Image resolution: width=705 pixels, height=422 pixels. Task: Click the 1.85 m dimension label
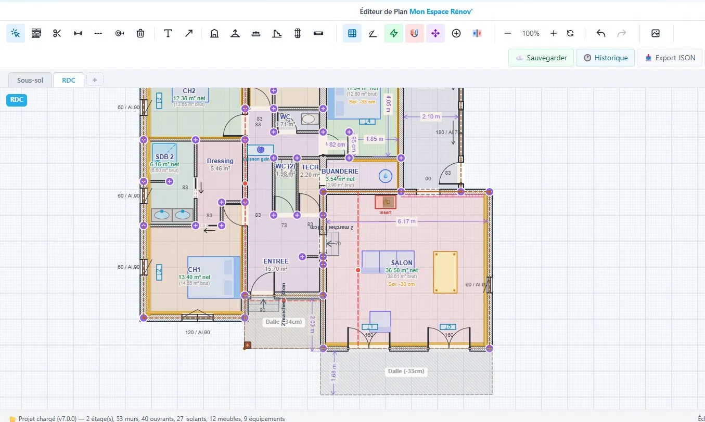coord(375,139)
